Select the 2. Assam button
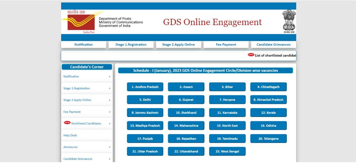 (186, 87)
